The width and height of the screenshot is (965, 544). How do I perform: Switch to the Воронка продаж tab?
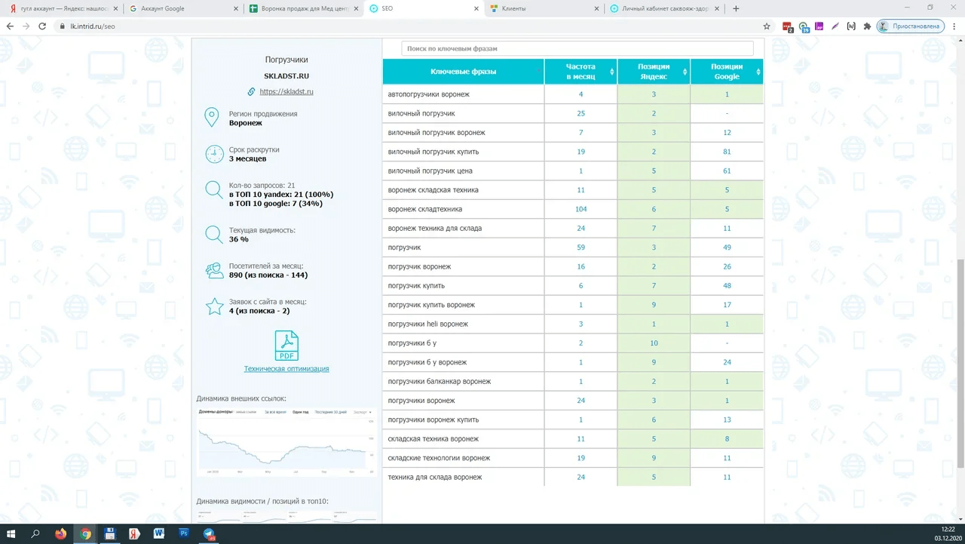pos(305,9)
